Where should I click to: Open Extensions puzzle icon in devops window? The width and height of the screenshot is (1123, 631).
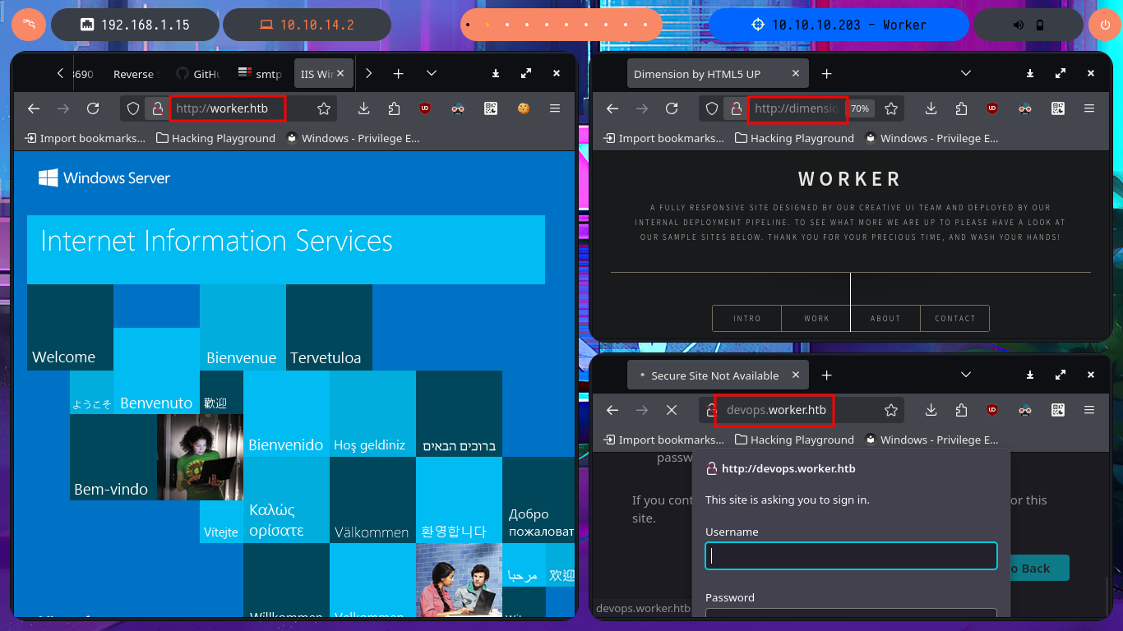click(x=961, y=410)
